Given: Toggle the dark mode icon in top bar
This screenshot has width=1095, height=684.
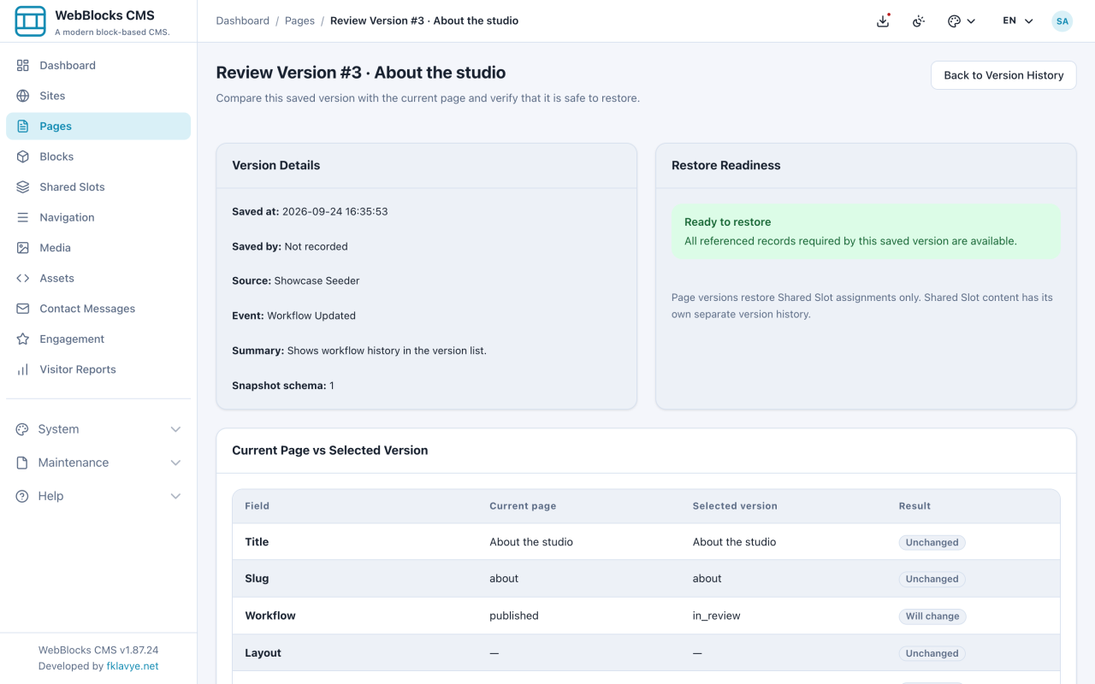Looking at the screenshot, I should point(919,21).
